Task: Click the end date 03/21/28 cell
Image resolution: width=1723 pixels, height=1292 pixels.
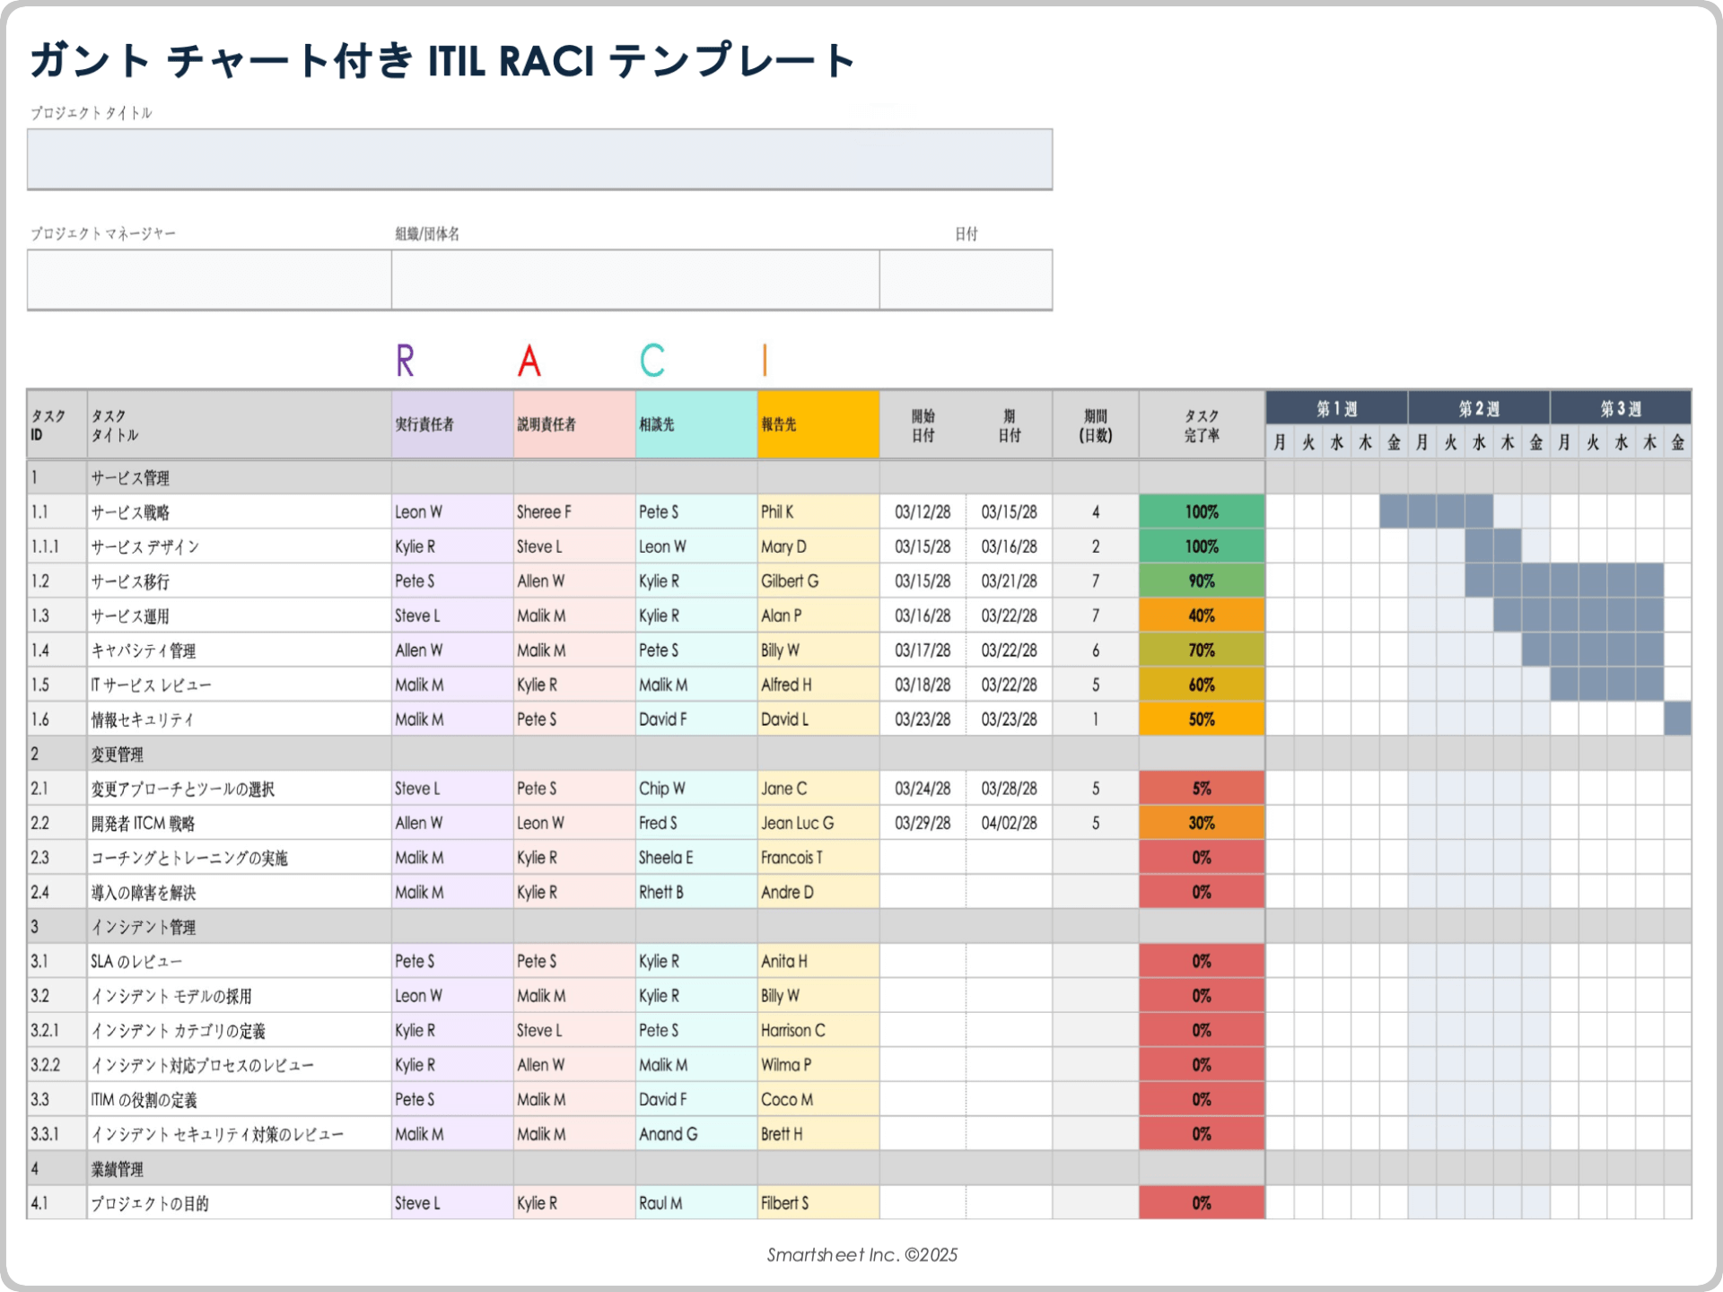Action: pos(1009,581)
